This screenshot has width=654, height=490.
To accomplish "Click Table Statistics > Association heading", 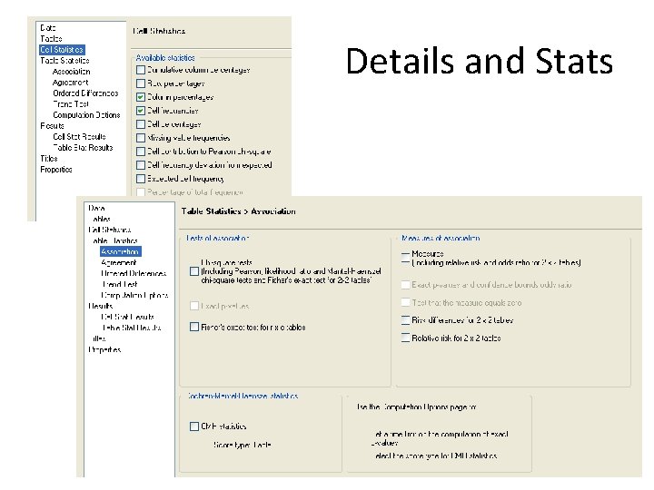I will (239, 211).
